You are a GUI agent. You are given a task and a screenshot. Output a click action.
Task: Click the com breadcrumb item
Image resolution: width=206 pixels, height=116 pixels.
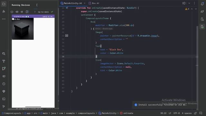tap(61, 113)
